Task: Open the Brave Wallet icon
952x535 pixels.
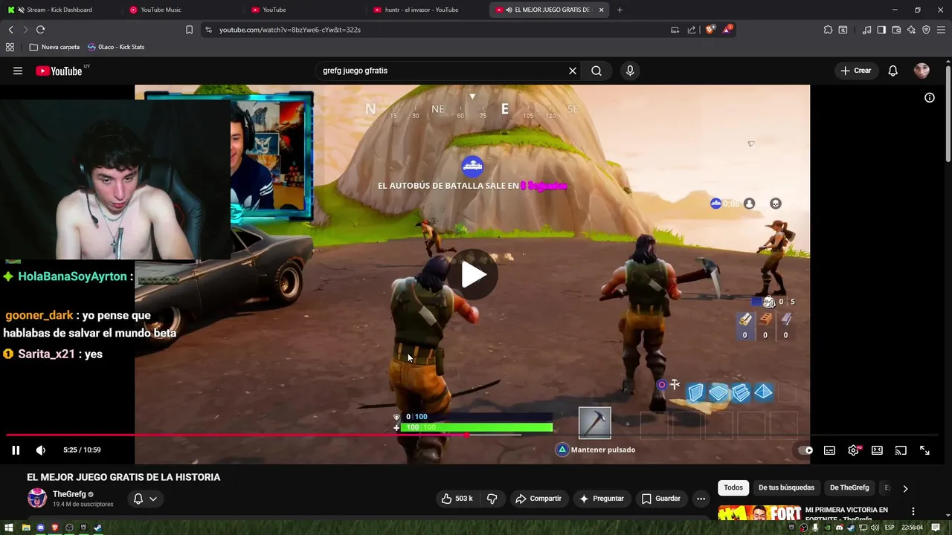Action: 896,30
